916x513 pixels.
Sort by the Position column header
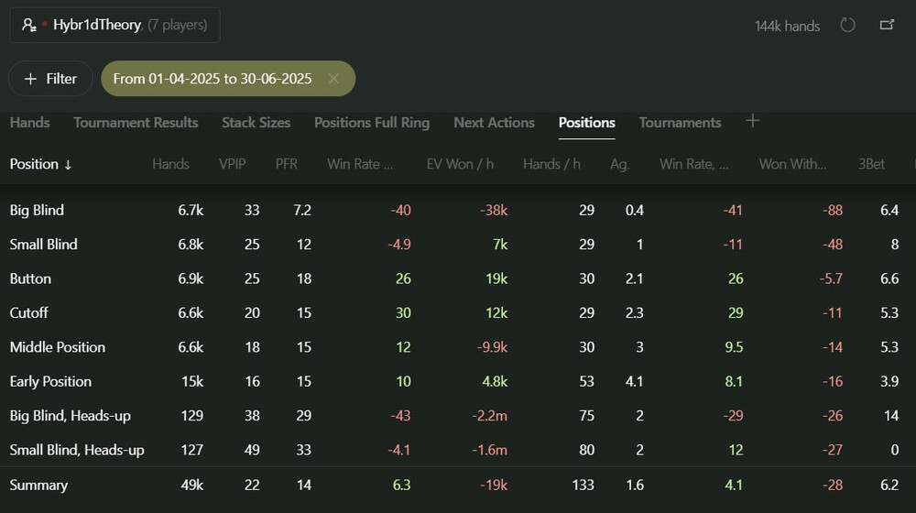tap(40, 164)
